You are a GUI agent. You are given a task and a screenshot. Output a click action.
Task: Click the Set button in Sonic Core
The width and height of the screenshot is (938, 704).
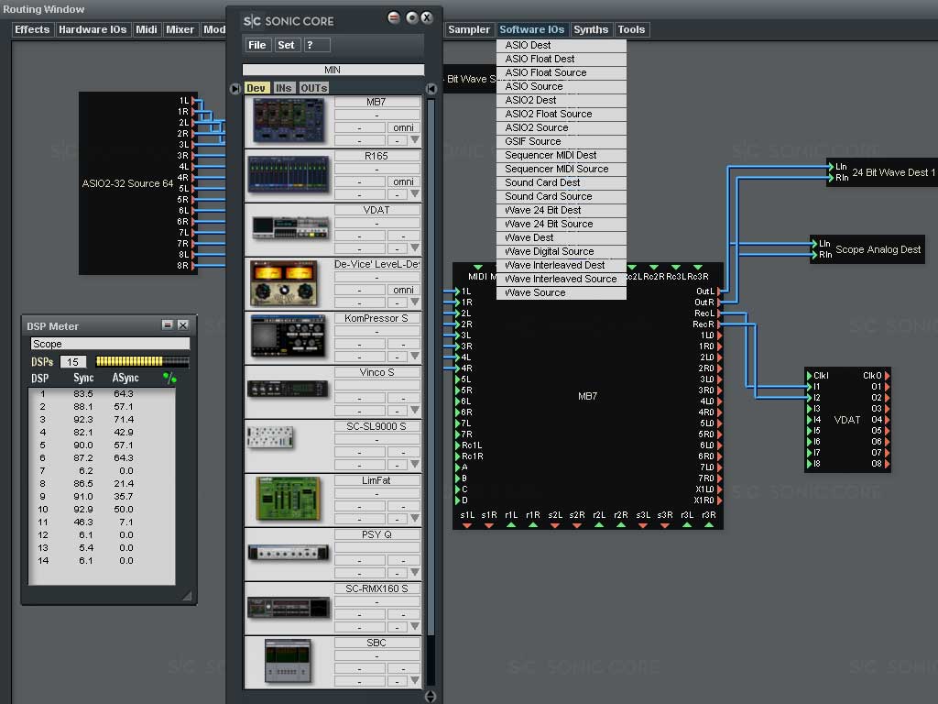[x=287, y=45]
